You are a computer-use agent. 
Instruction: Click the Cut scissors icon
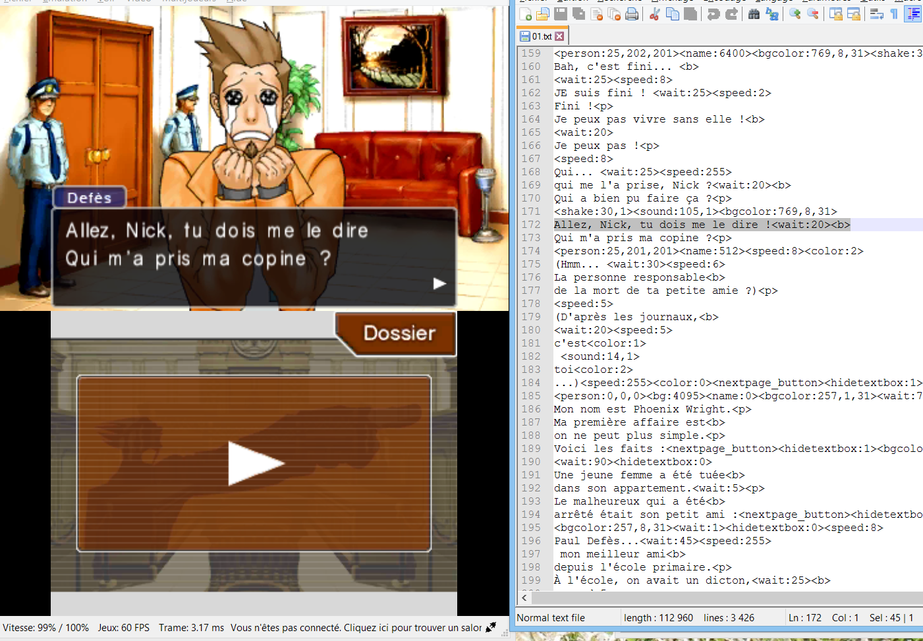[x=654, y=14]
